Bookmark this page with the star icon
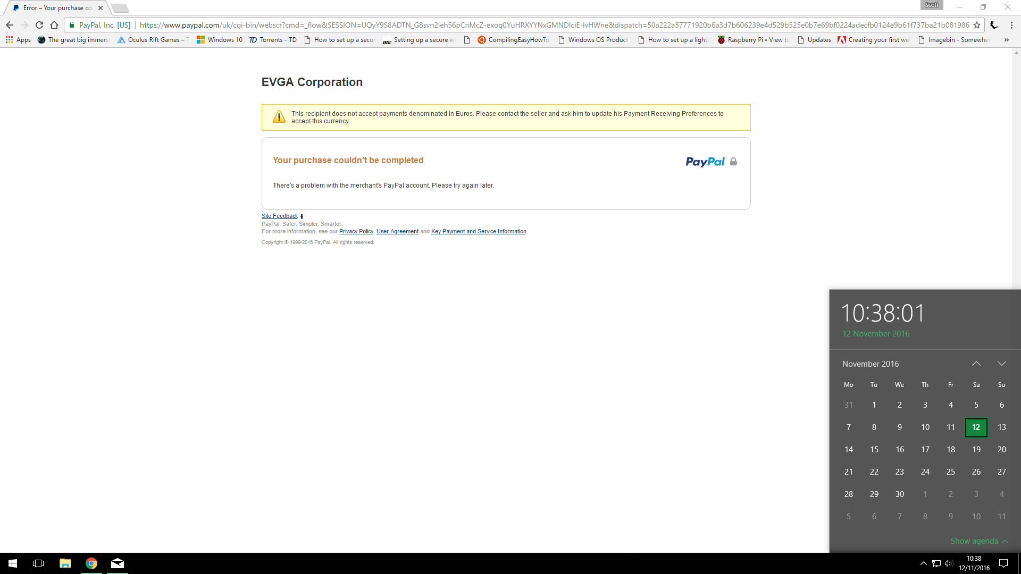Image resolution: width=1021 pixels, height=574 pixels. click(977, 25)
